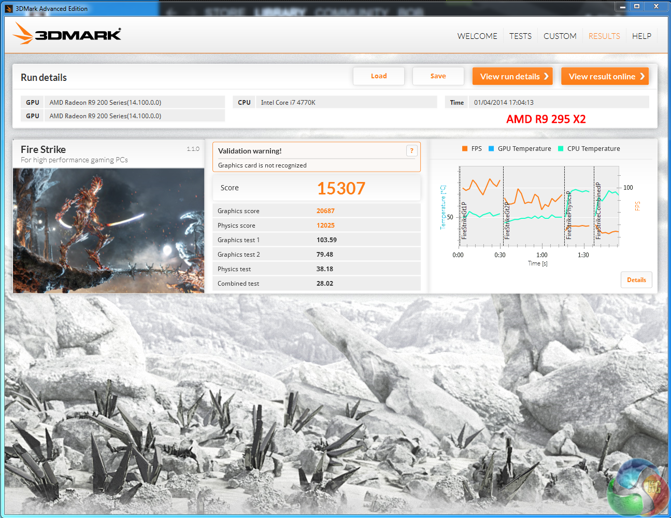Viewport: 671px width, 518px height.
Task: Switch to the Tests tab
Action: tap(520, 36)
